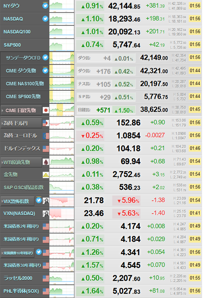
Task: Open the NASDAQ100 index label
Action: pos(17,32)
